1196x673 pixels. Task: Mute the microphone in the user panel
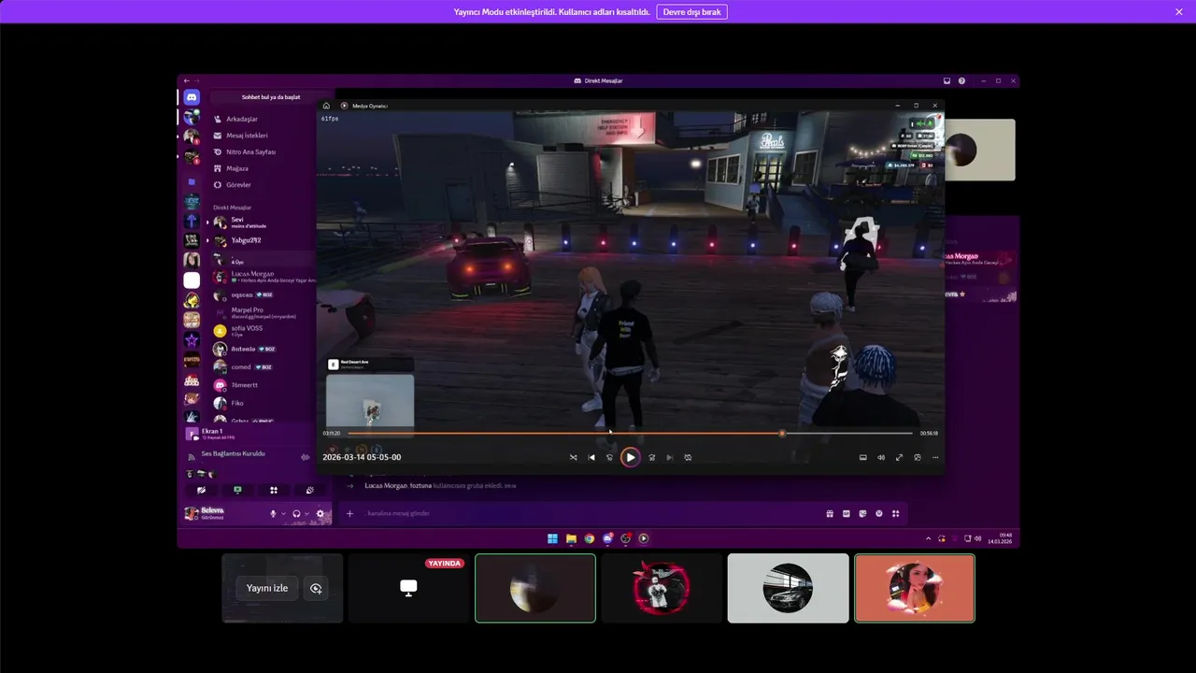274,513
